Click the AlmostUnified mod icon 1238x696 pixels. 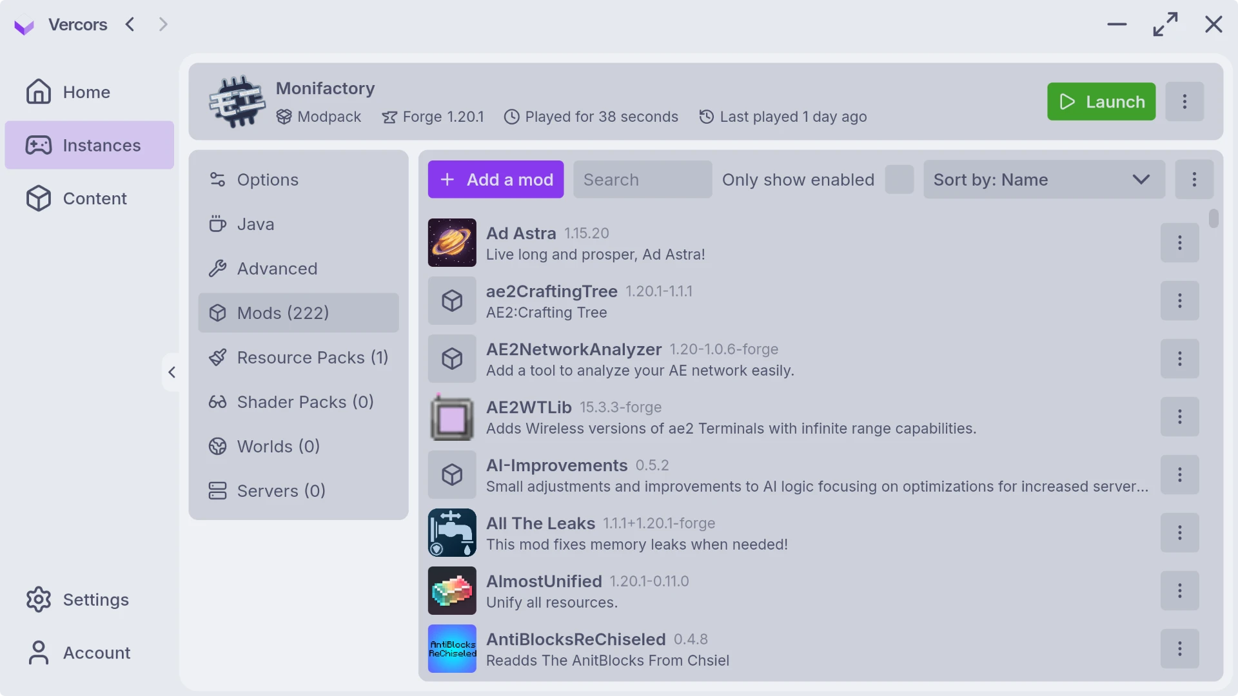point(452,591)
